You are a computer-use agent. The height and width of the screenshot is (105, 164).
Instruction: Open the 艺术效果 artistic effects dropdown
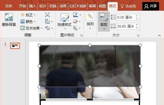[31, 28]
